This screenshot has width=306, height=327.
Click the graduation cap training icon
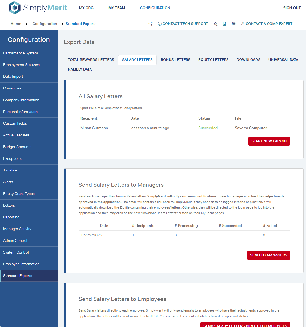point(215,24)
